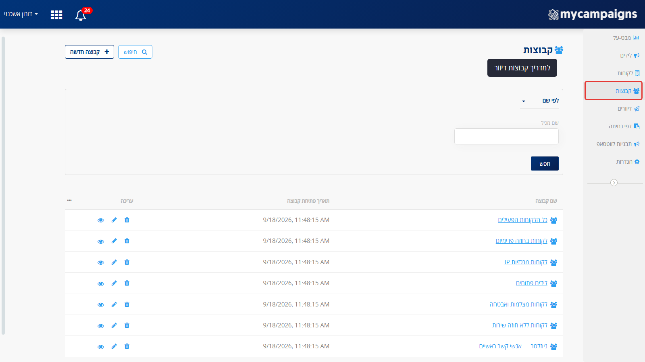The image size is (645, 362).
Task: Open לקוחות in the sidebar
Action: click(628, 73)
